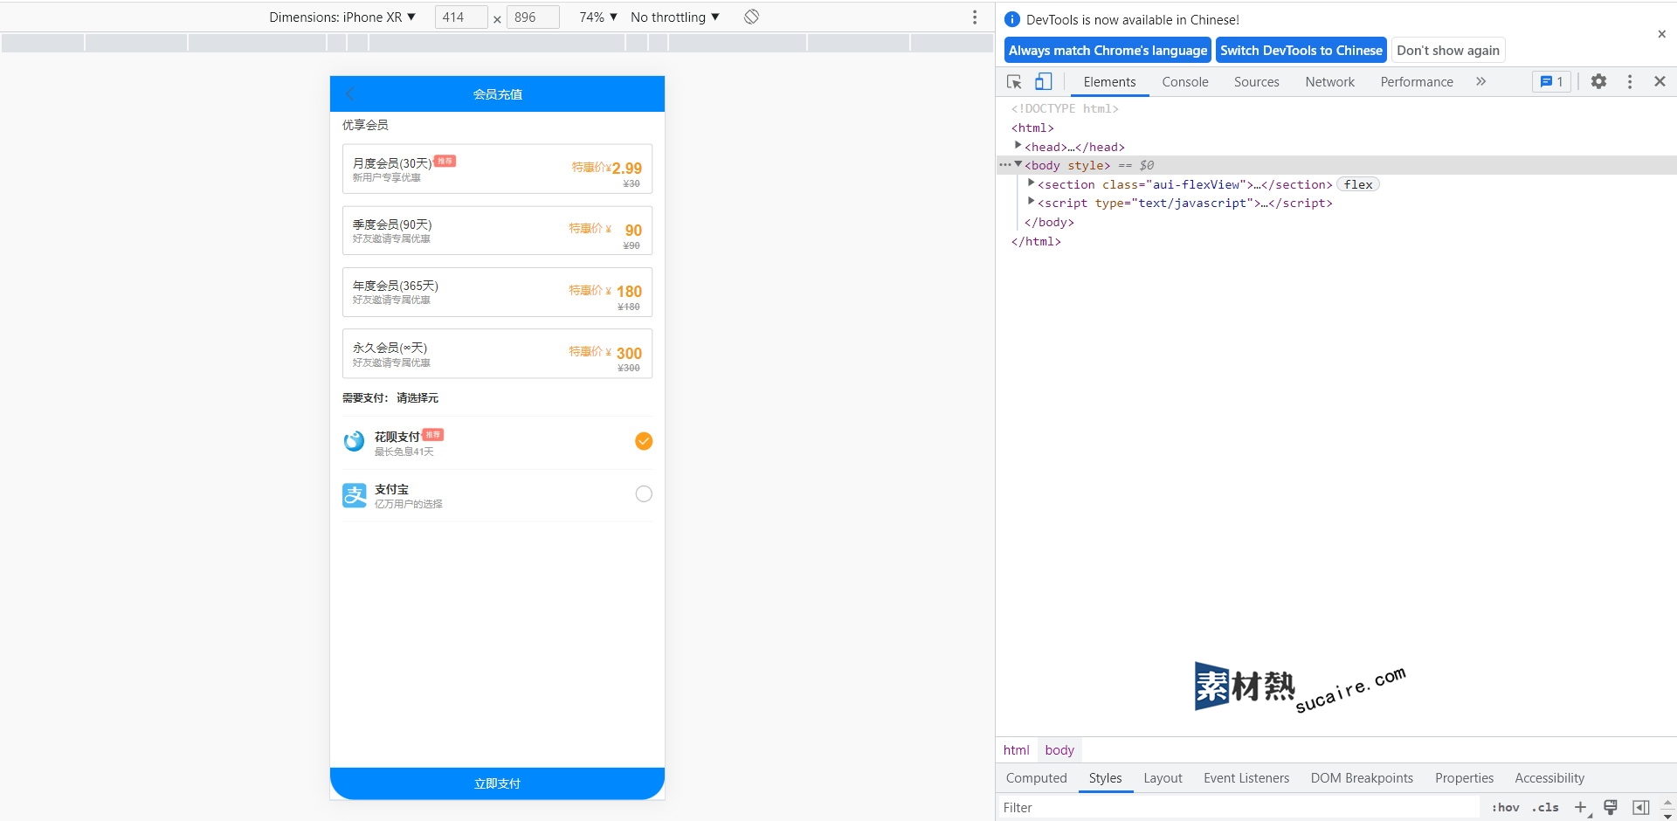Click the 花呗支付 logo icon
Viewport: 1677px width, 821px height.
point(354,441)
